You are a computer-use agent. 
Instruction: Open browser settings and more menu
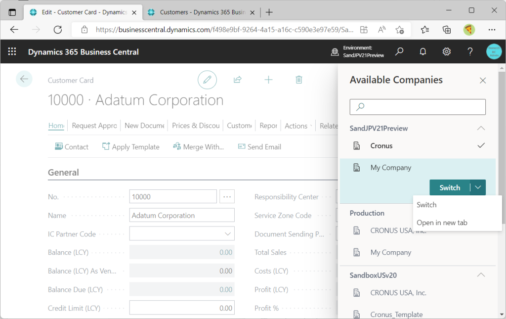pyautogui.click(x=492, y=30)
